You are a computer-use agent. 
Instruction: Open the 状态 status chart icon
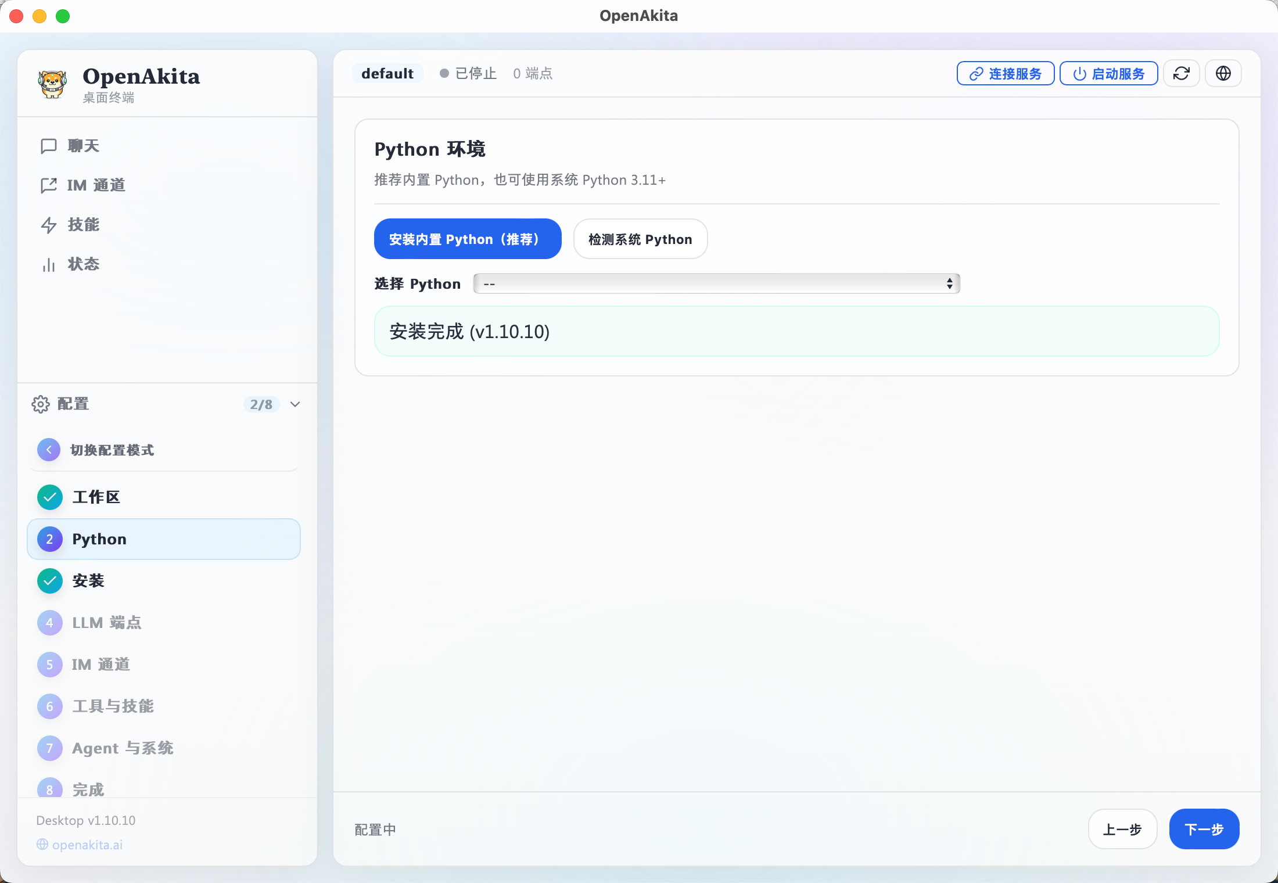49,264
